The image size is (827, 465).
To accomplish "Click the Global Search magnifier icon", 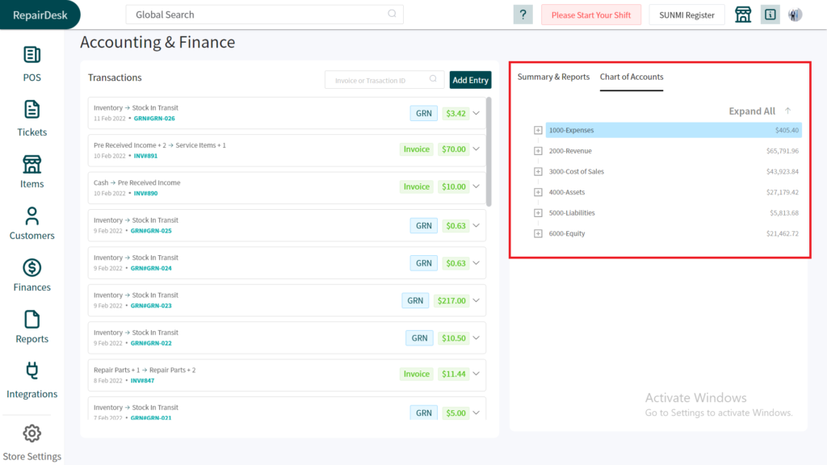I will [392, 14].
